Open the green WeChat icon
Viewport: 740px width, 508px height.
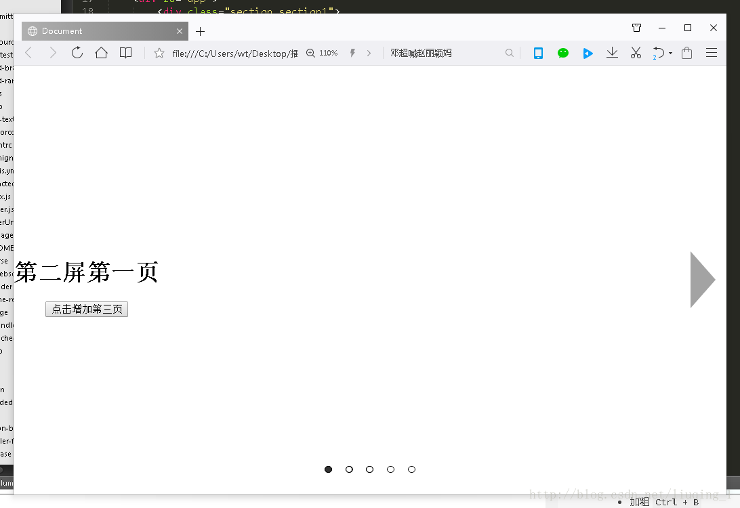point(562,54)
